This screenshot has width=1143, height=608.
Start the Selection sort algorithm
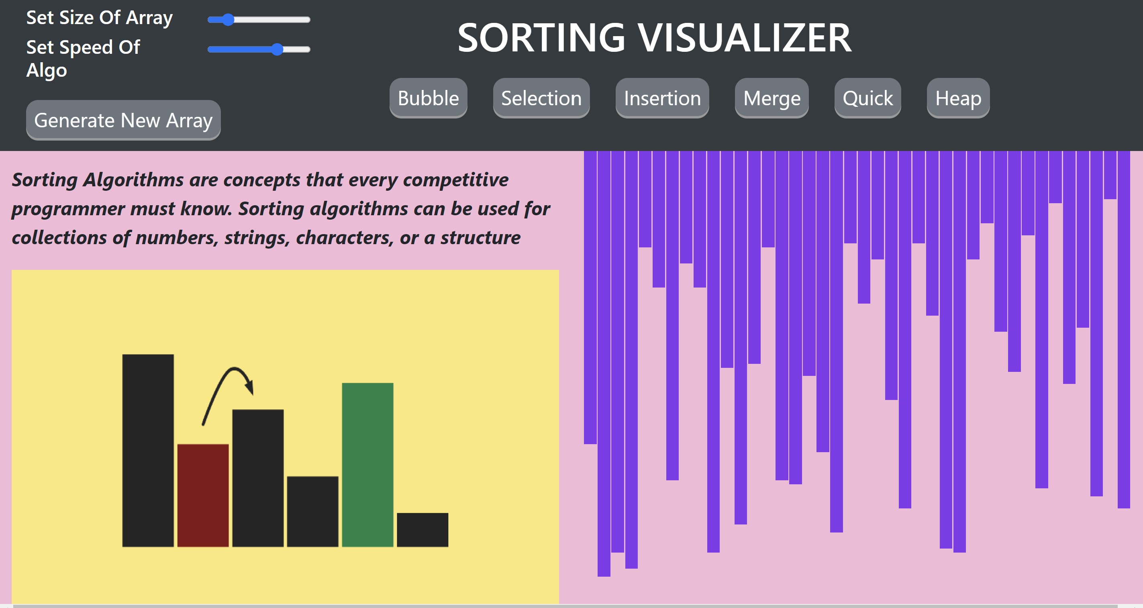coord(541,98)
